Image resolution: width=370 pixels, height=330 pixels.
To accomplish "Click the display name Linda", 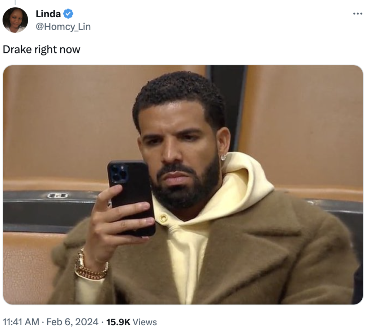I will 48,14.
